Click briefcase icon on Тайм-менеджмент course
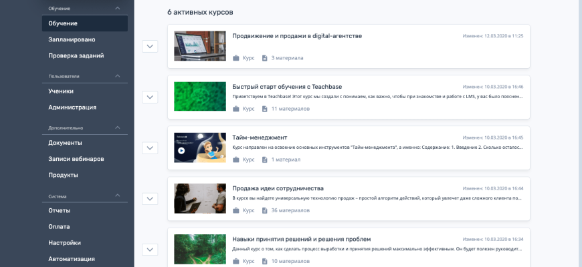The width and height of the screenshot is (582, 267). [x=235, y=160]
